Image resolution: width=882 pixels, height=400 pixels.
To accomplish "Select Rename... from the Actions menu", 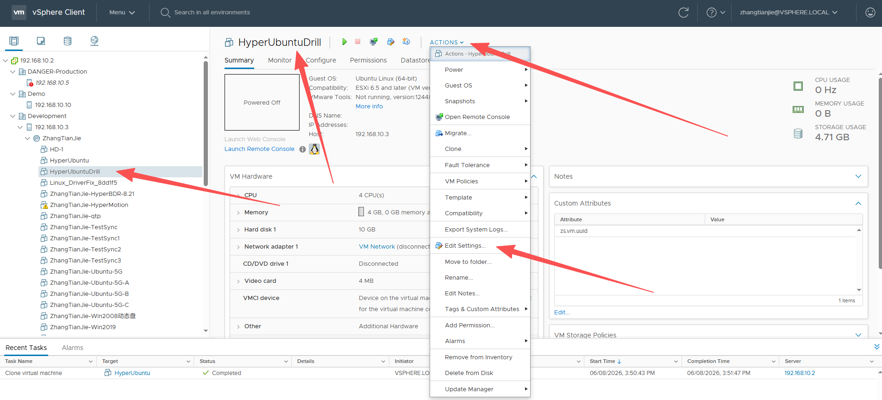I will (480, 277).
